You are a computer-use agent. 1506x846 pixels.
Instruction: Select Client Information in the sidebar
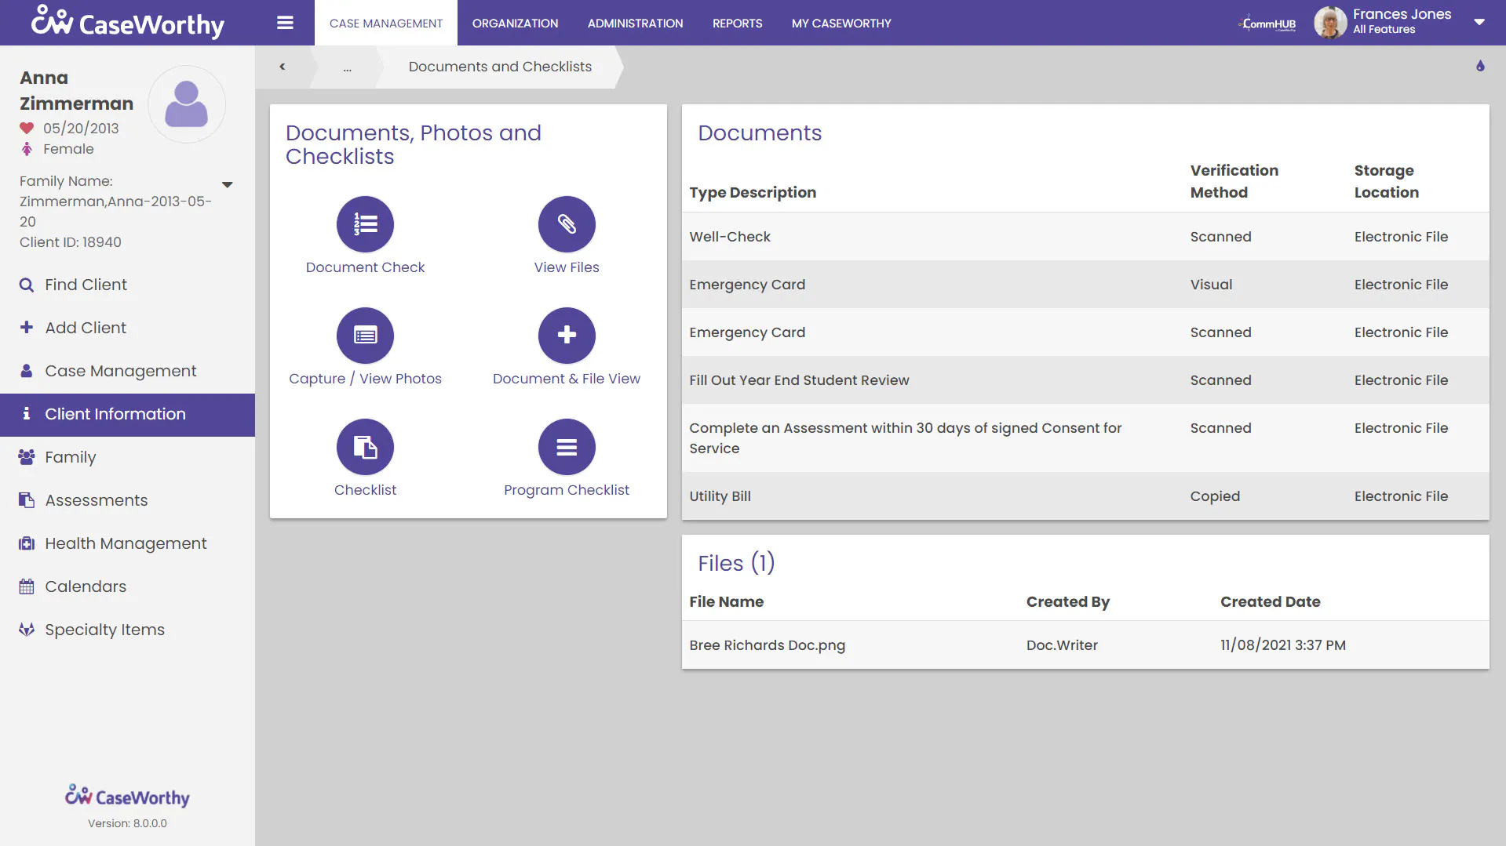pyautogui.click(x=127, y=415)
